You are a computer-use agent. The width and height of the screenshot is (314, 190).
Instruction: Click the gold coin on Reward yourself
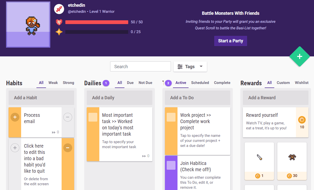[x=302, y=120]
